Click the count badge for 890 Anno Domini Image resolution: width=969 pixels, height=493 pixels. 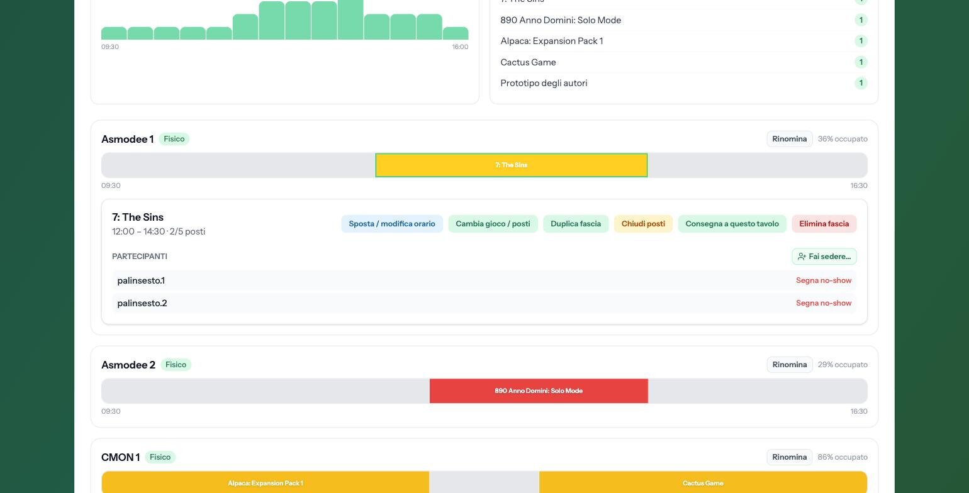coord(861,20)
